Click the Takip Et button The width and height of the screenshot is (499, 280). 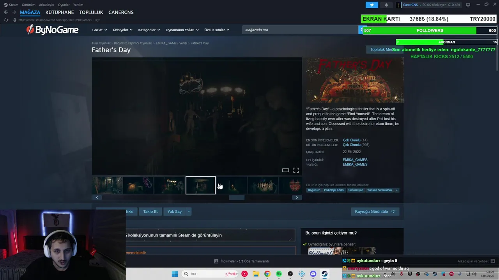tap(150, 212)
